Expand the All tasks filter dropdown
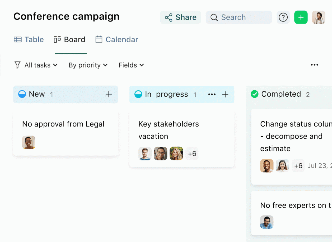Image resolution: width=332 pixels, height=242 pixels. click(x=36, y=65)
